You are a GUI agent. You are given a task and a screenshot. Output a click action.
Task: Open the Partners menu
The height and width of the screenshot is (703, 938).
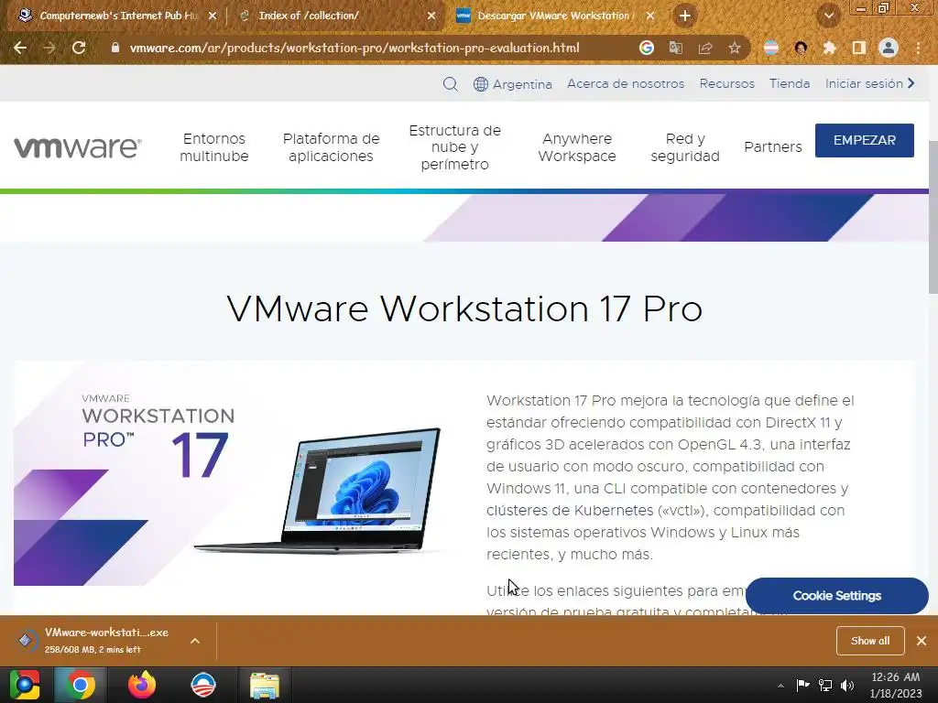773,147
